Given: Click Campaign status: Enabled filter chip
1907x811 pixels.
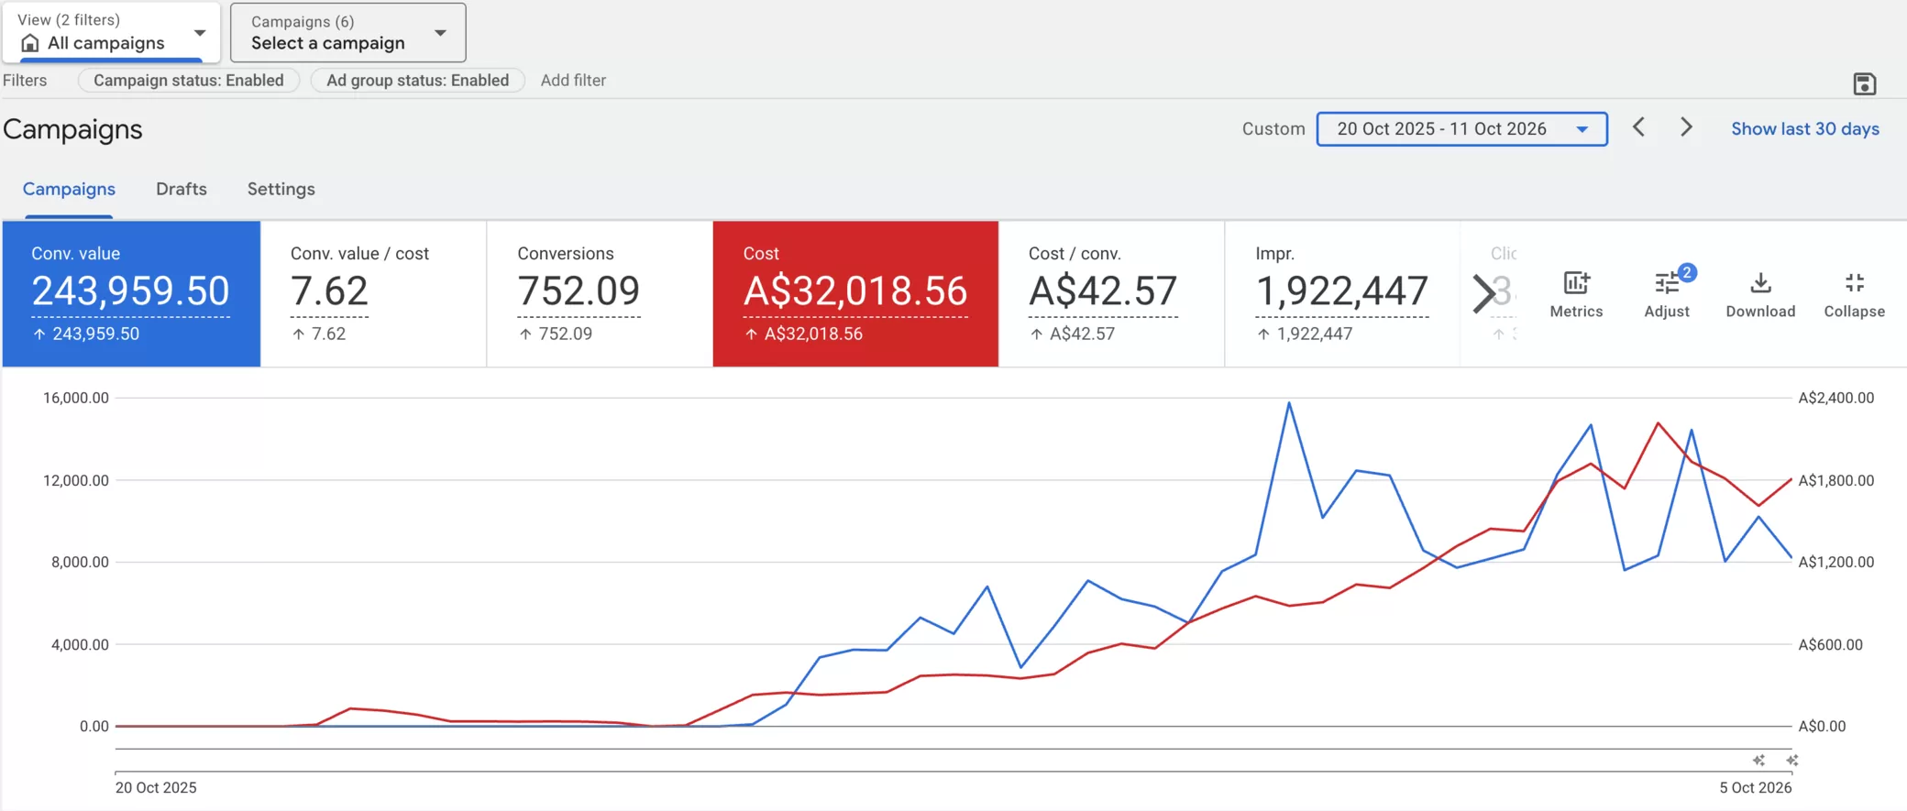Looking at the screenshot, I should click(188, 80).
